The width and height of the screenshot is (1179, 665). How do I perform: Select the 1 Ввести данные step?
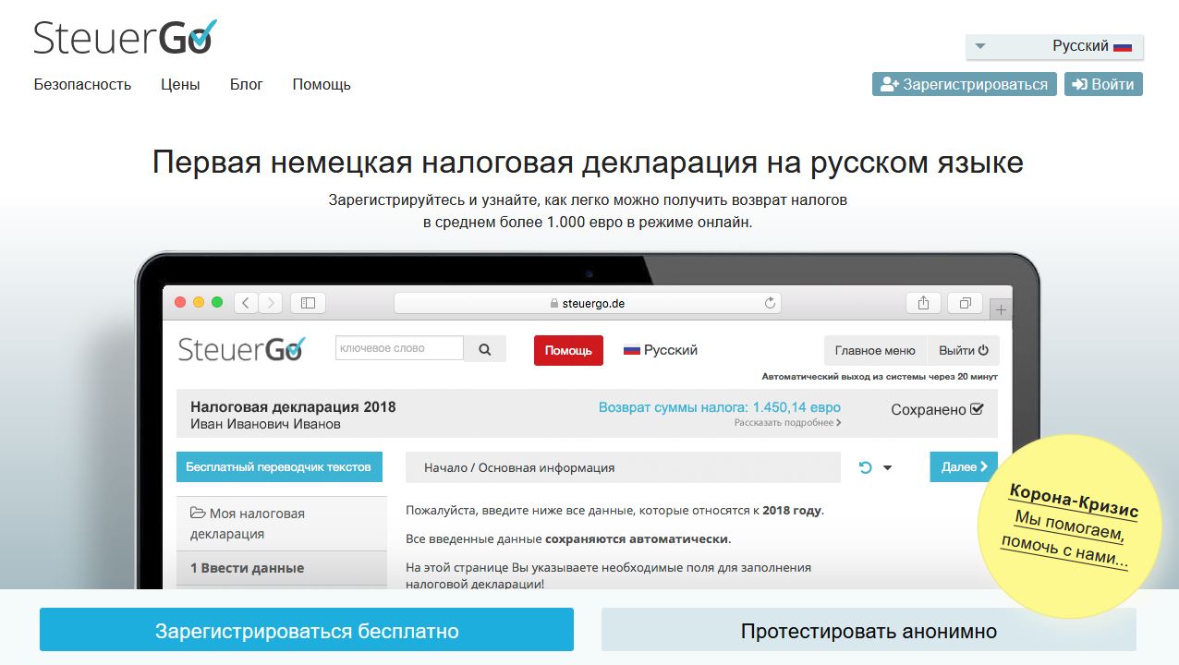pos(281,568)
